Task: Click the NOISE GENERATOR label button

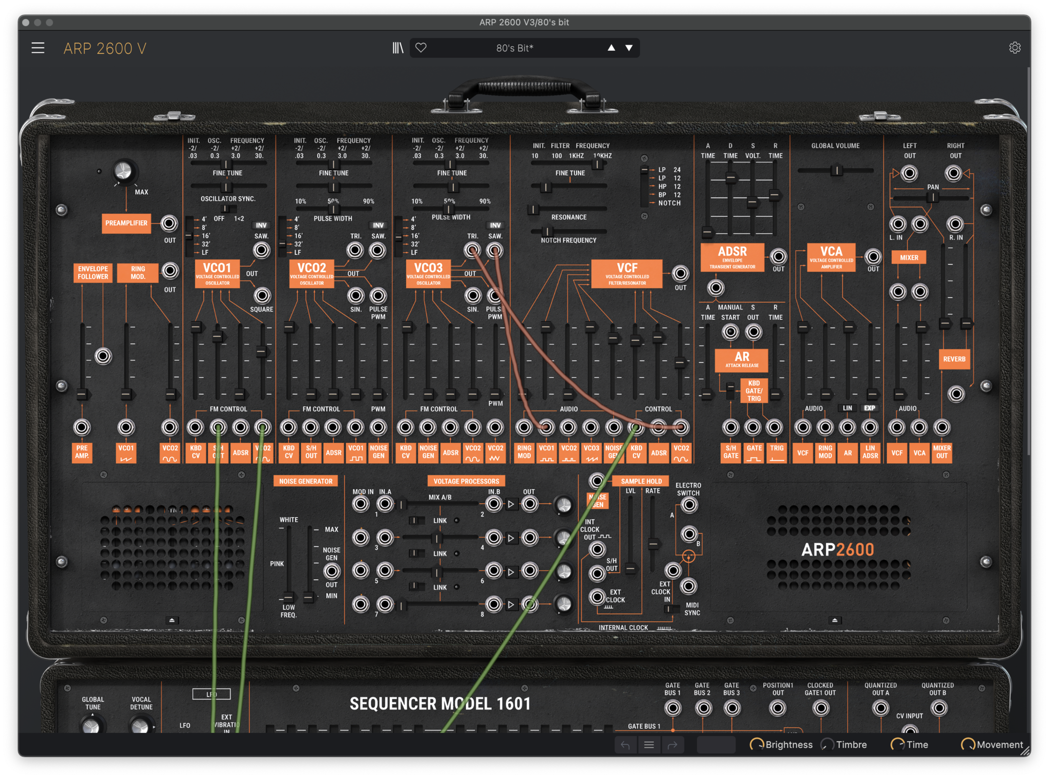Action: click(306, 481)
